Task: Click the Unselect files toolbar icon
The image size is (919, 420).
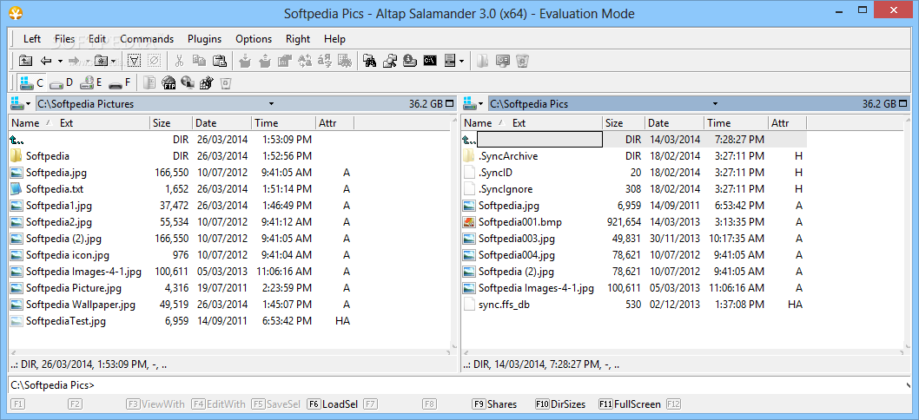Action: click(154, 61)
